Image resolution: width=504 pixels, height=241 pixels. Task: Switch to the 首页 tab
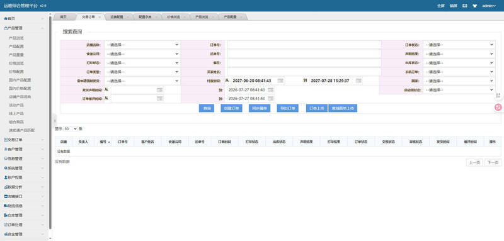[64, 17]
